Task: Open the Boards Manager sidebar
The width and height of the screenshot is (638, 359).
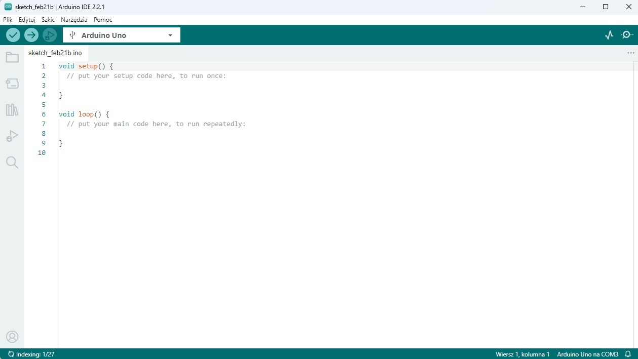Action: click(x=12, y=84)
